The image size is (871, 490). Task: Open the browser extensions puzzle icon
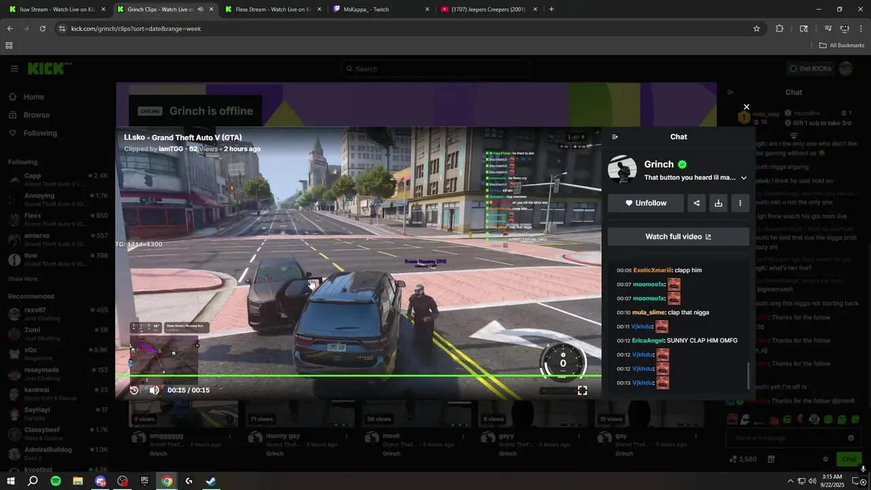[779, 29]
